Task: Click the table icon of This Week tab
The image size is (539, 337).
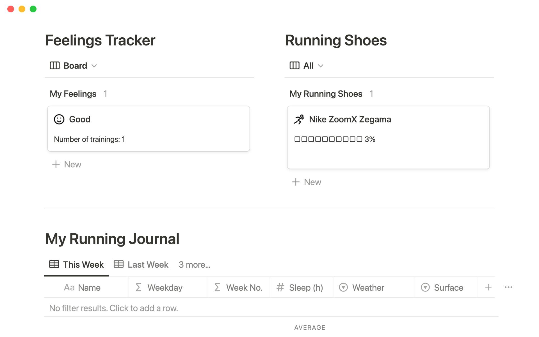Action: point(54,264)
